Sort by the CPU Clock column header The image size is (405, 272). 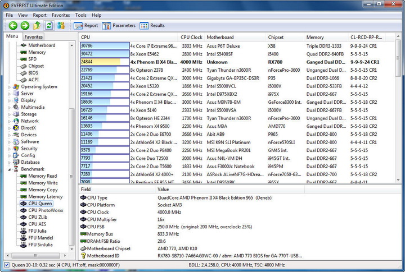tap(191, 38)
